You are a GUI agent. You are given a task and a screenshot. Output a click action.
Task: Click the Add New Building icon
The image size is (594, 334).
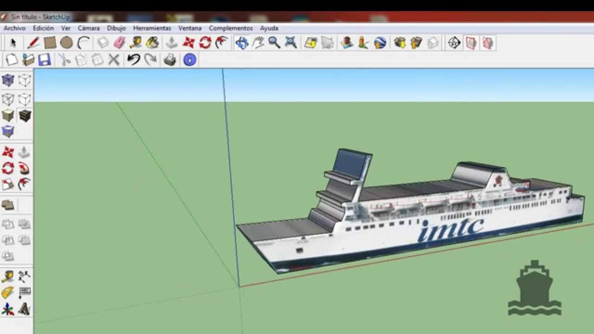[347, 43]
